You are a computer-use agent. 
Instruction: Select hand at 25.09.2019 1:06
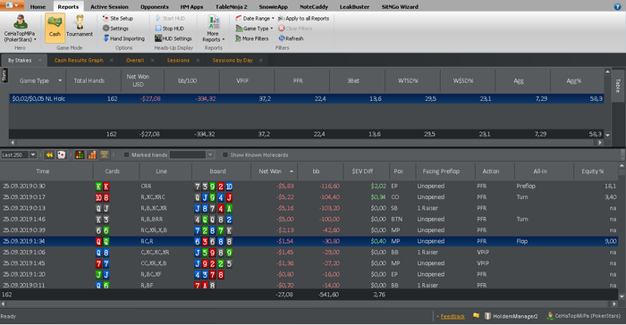point(309,253)
